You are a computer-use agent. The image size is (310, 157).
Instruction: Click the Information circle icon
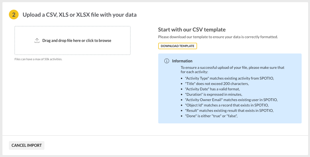pos(167,61)
